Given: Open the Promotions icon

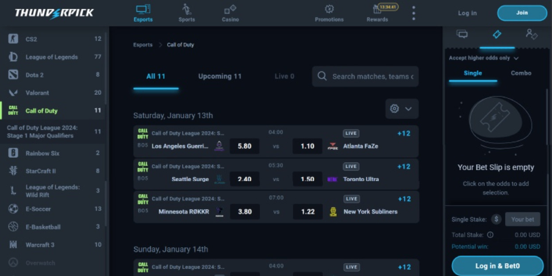Looking at the screenshot, I should point(329,10).
